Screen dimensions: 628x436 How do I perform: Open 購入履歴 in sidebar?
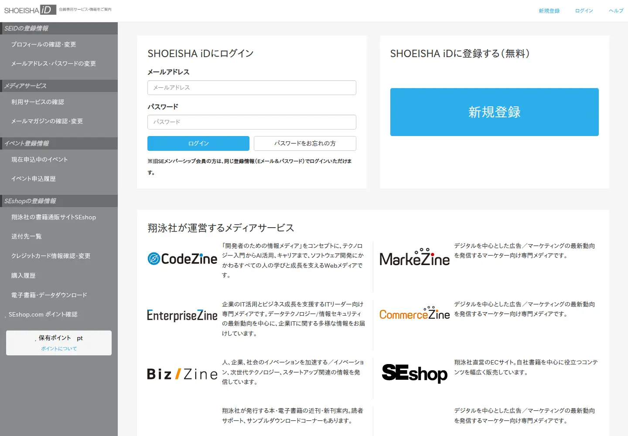click(24, 276)
